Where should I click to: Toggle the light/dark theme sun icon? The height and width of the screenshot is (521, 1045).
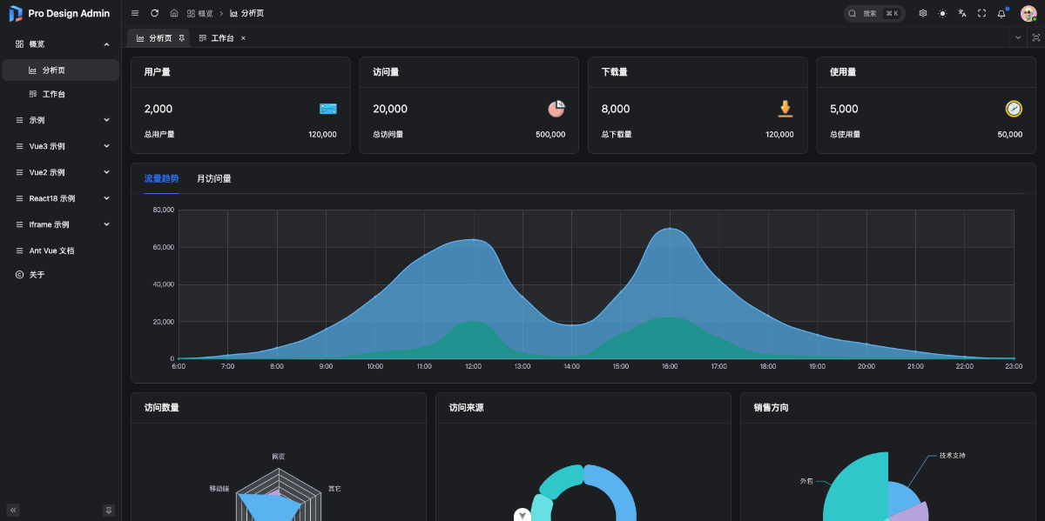pos(942,13)
